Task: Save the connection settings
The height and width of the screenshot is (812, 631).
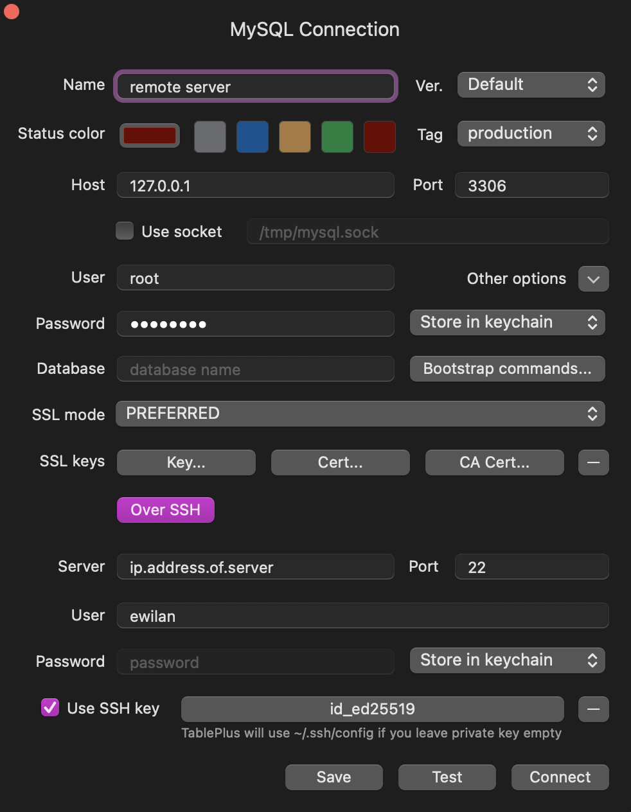Action: (333, 777)
